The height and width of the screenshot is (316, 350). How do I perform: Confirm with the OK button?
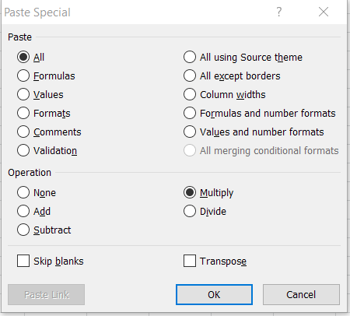point(214,295)
